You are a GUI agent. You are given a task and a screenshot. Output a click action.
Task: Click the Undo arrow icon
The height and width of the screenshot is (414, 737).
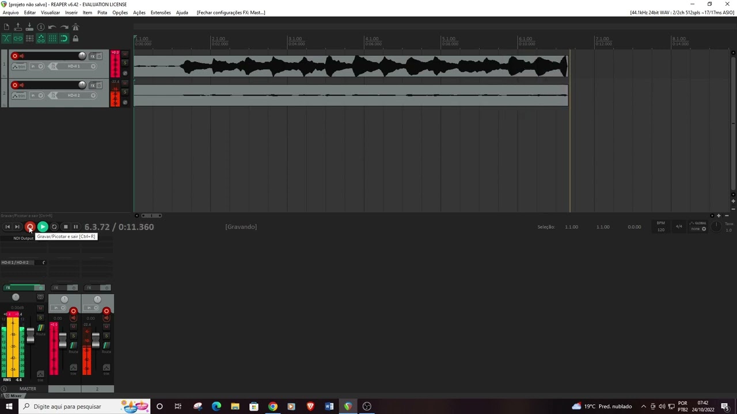[52, 27]
